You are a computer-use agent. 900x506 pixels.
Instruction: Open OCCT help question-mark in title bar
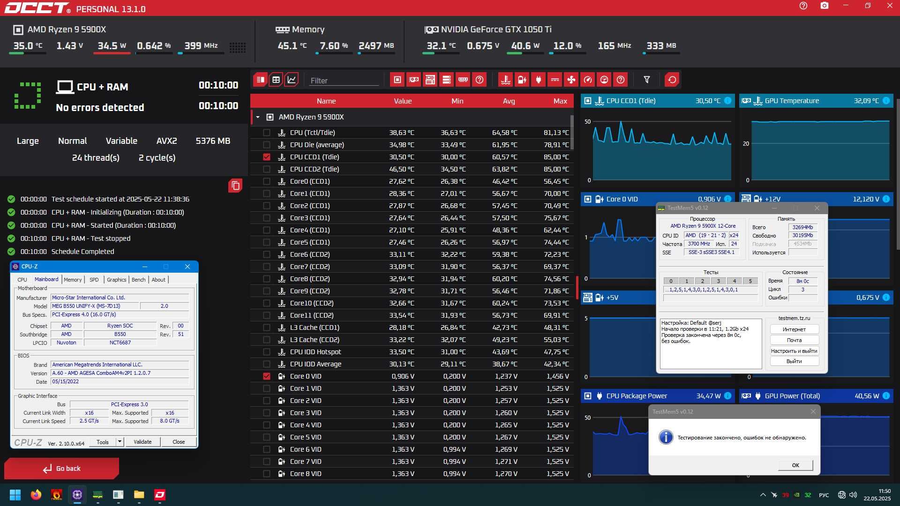(803, 6)
